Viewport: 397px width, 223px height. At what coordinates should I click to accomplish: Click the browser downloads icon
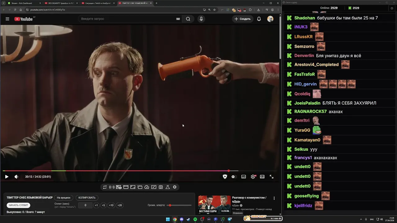point(258,10)
